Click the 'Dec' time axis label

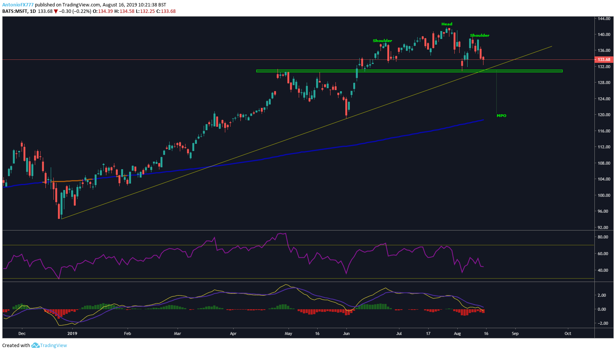pyautogui.click(x=22, y=333)
